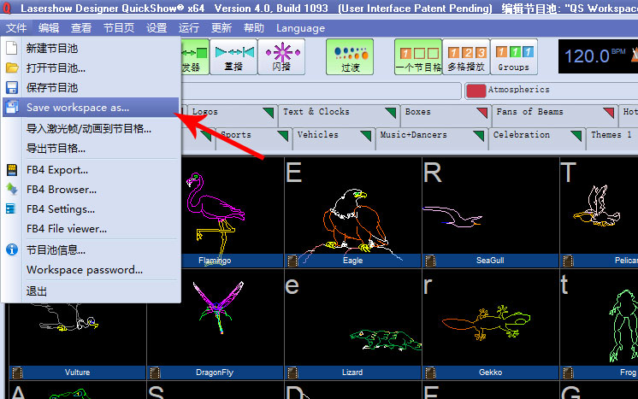Viewport: 638px width, 399px height.
Task: Click the save icon beside Save workspace as
Action: coord(12,107)
